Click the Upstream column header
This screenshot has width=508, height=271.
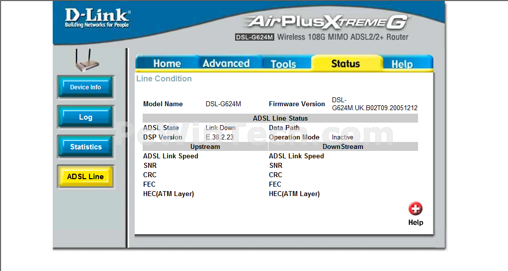tap(205, 146)
